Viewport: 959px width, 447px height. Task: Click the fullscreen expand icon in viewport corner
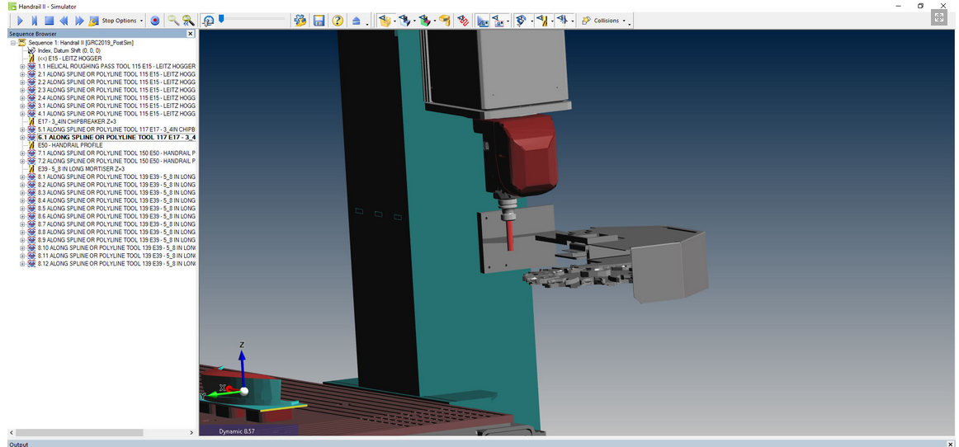click(x=938, y=17)
